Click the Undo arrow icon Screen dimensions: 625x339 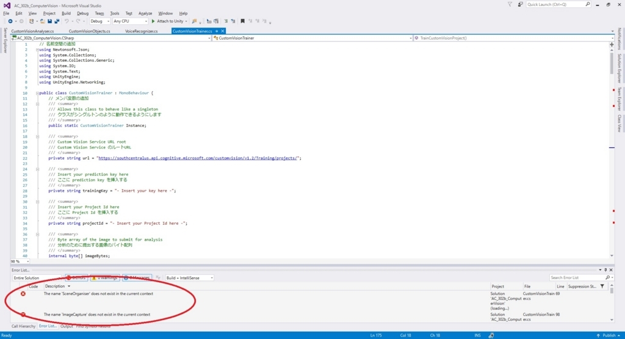67,21
